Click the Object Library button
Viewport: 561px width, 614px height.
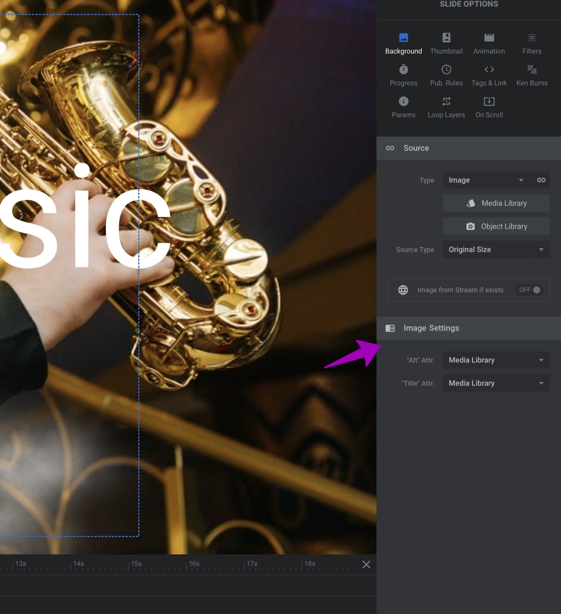(x=496, y=226)
